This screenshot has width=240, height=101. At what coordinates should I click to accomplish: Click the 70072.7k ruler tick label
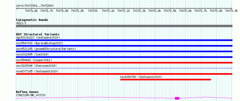click(201, 11)
